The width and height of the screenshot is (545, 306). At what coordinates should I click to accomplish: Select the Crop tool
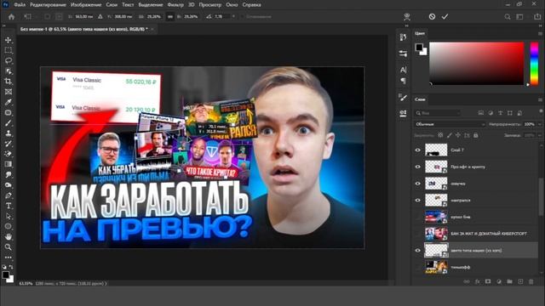[x=9, y=82]
